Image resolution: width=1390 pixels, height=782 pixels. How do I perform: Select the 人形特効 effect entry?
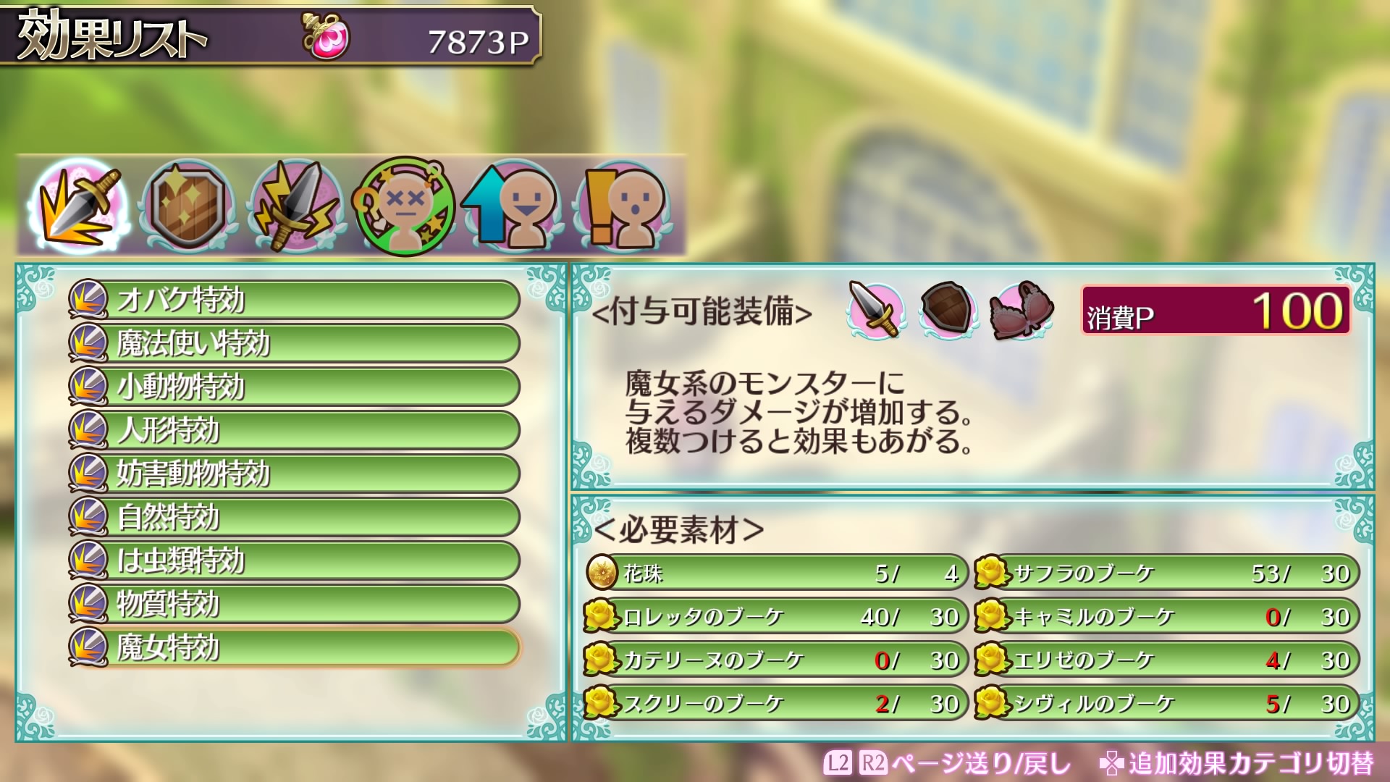[295, 430]
